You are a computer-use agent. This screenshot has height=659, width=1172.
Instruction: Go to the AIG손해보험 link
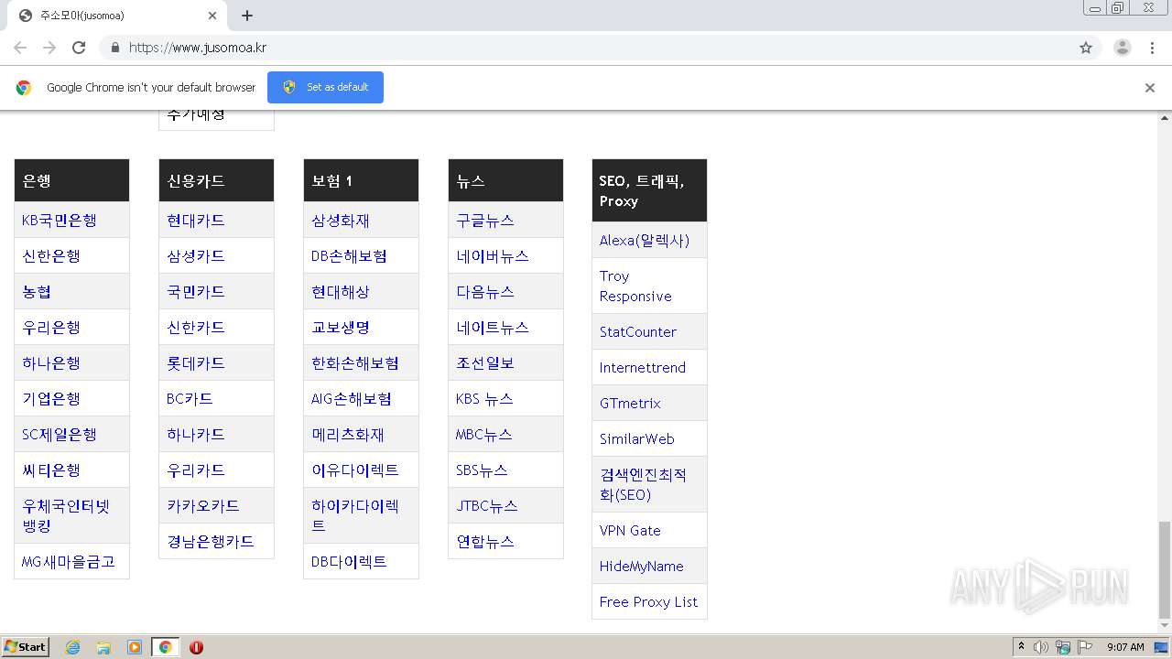352,399
